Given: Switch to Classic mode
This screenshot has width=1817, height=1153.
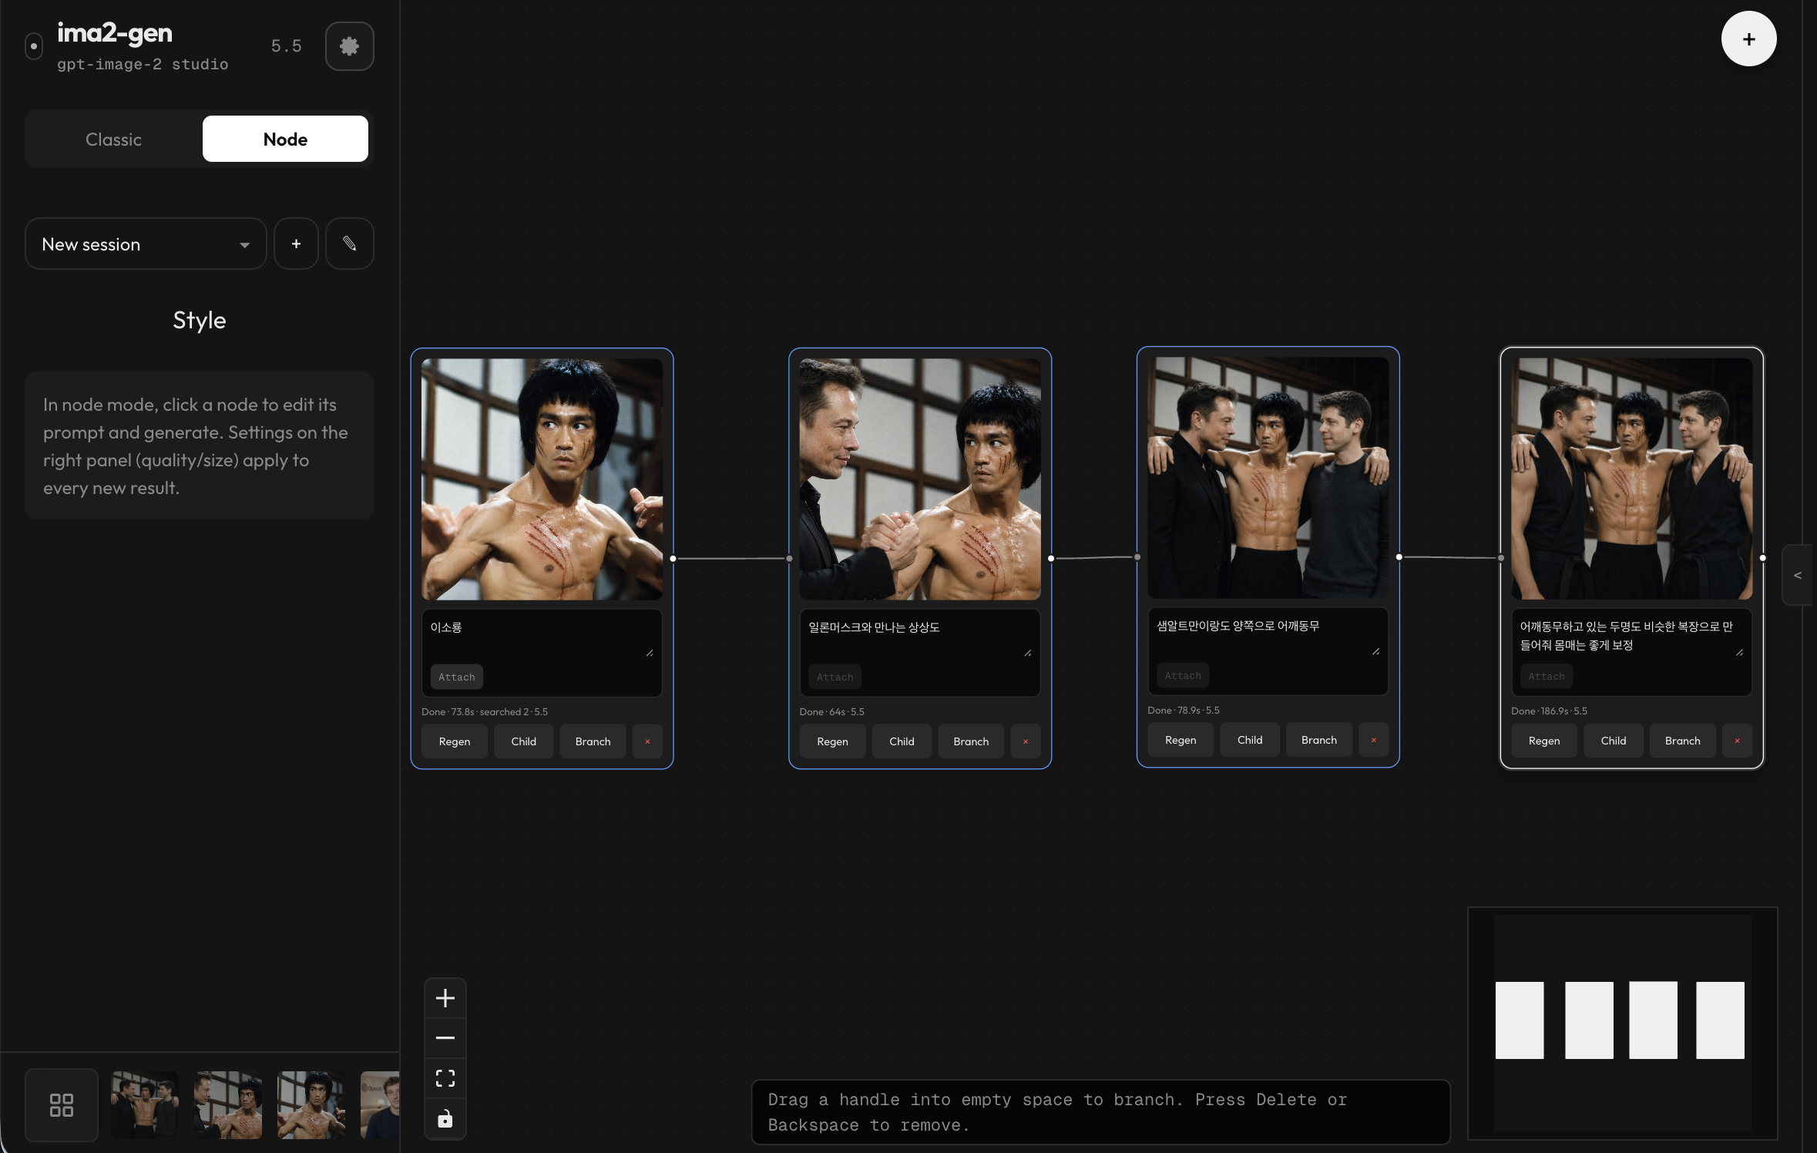Looking at the screenshot, I should [113, 140].
